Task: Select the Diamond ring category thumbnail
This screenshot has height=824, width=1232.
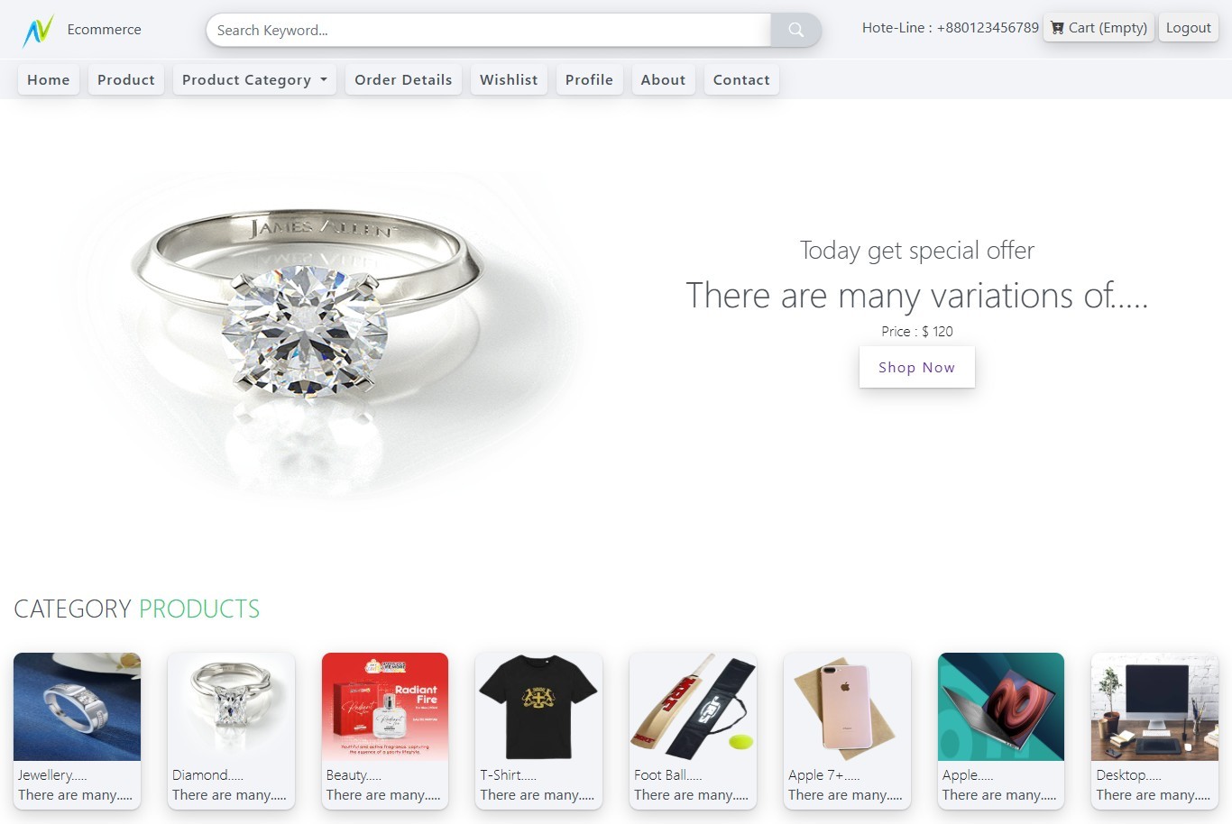Action: [231, 707]
